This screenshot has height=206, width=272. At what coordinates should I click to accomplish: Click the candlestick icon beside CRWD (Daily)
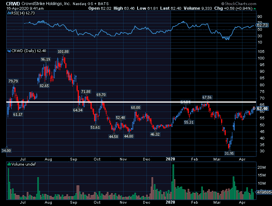point(9,51)
